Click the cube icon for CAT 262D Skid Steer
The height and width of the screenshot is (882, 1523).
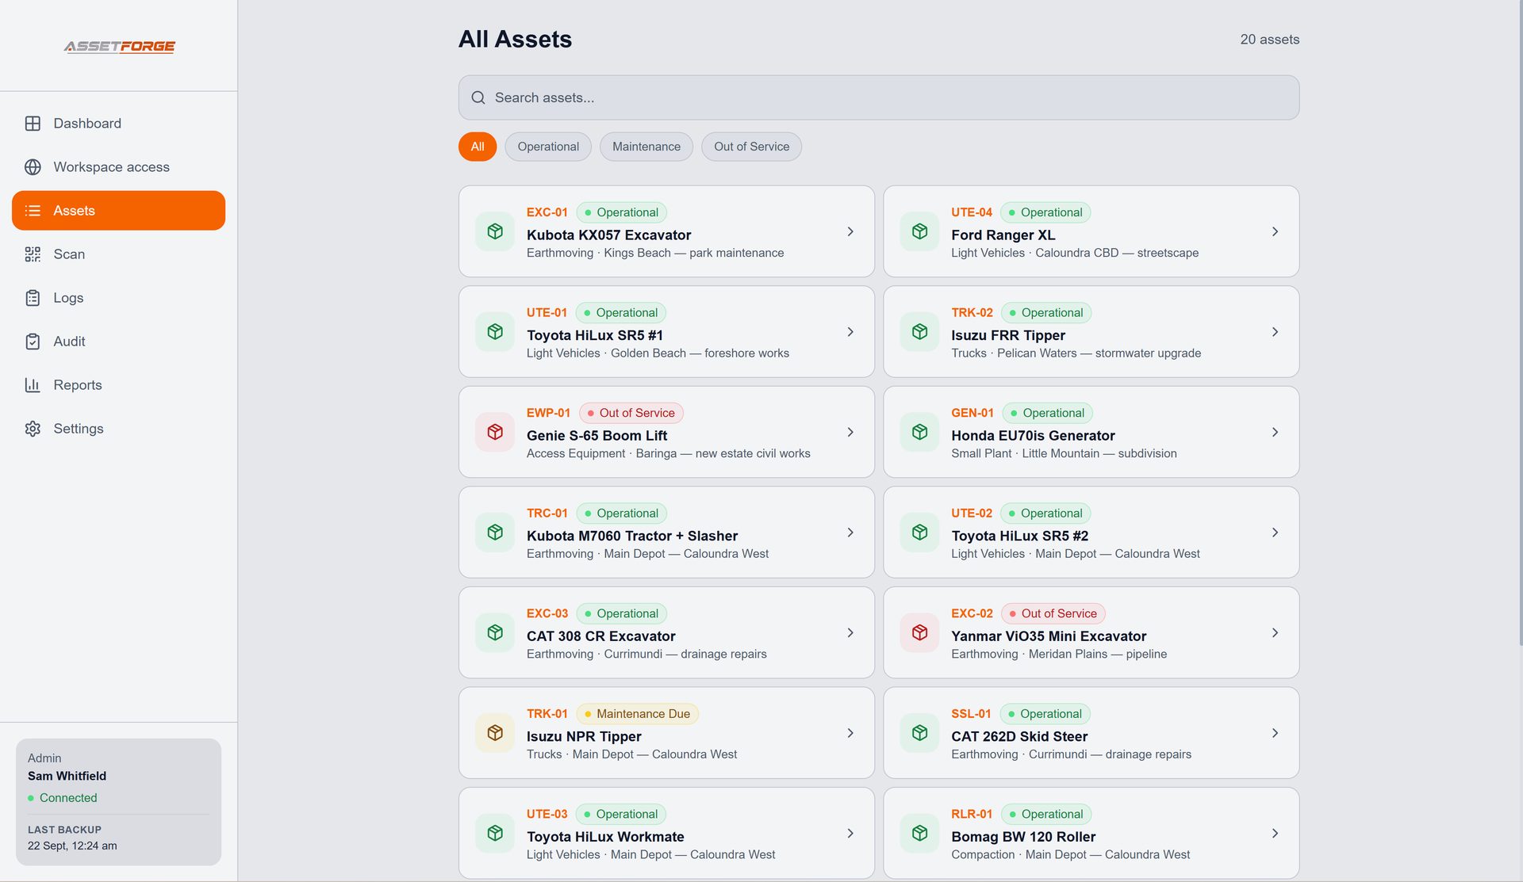pos(920,733)
